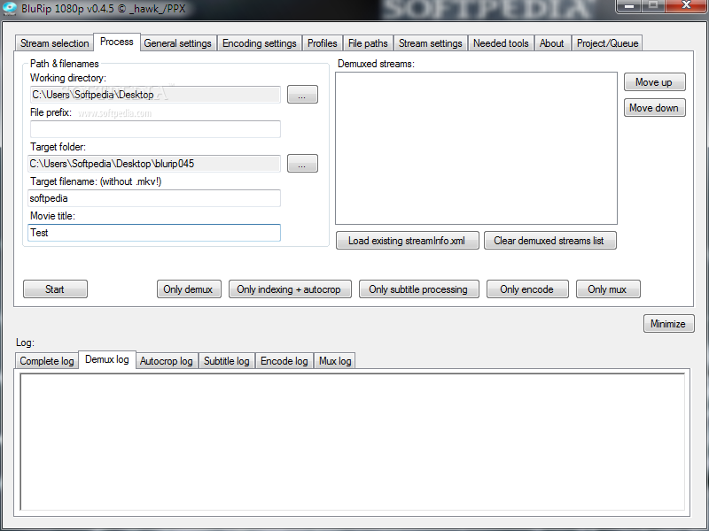This screenshot has height=531, width=709.
Task: Open the General settings tab
Action: coord(178,43)
